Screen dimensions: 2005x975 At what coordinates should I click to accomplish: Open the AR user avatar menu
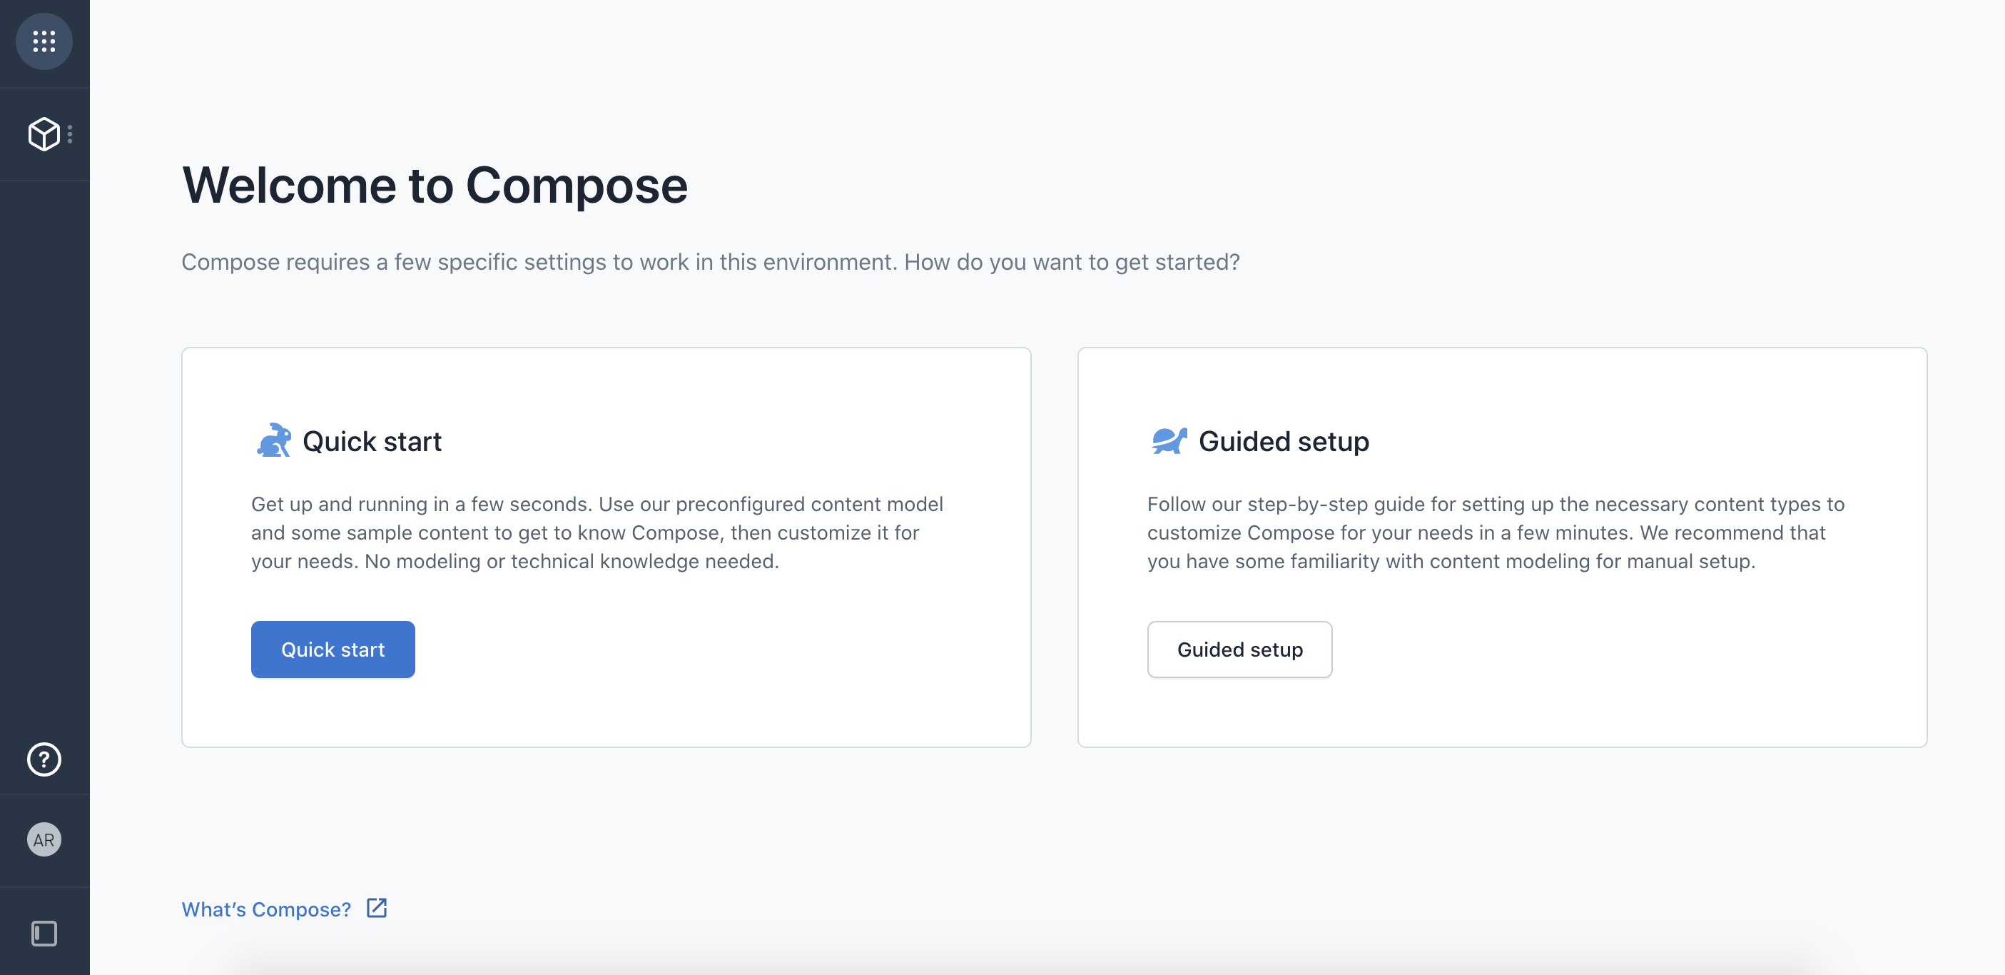point(44,839)
